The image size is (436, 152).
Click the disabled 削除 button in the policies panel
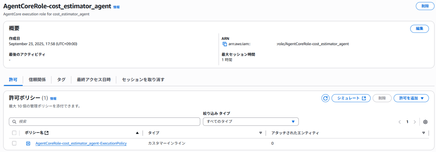(x=382, y=98)
